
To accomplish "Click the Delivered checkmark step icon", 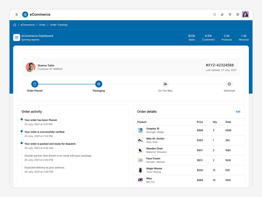I will 229,84.
